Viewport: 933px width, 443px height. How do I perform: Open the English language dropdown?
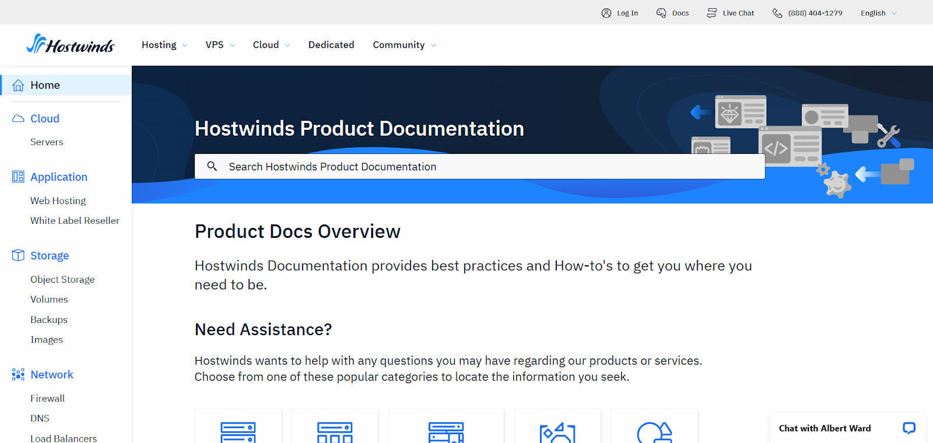[x=879, y=13]
